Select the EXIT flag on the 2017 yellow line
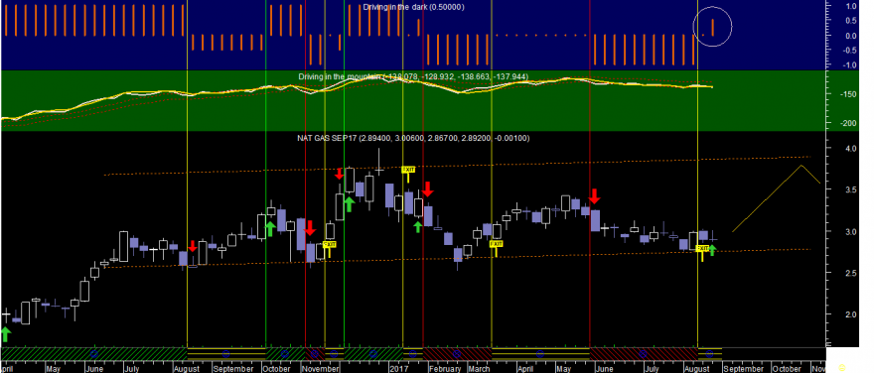874x373 pixels. (409, 174)
